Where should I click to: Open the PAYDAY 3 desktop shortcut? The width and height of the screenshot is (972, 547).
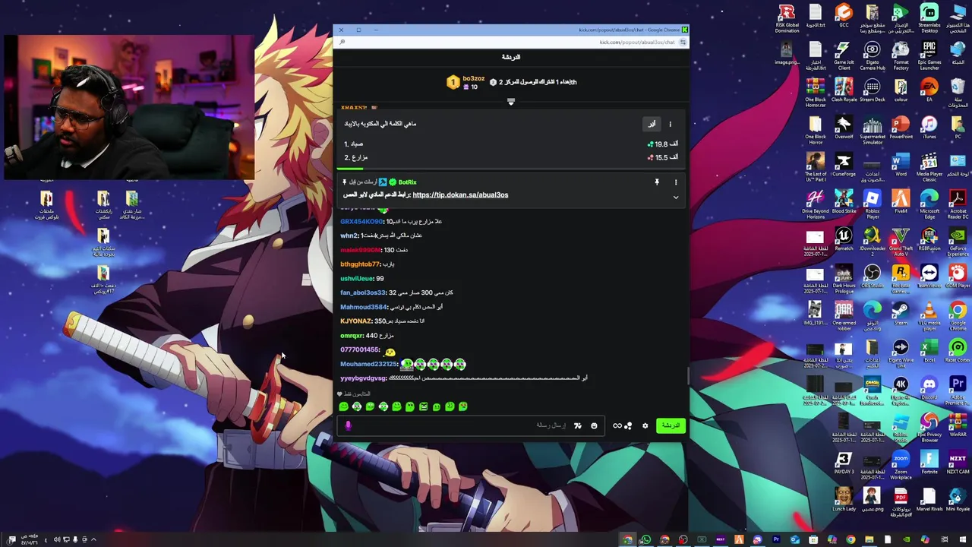tap(844, 462)
